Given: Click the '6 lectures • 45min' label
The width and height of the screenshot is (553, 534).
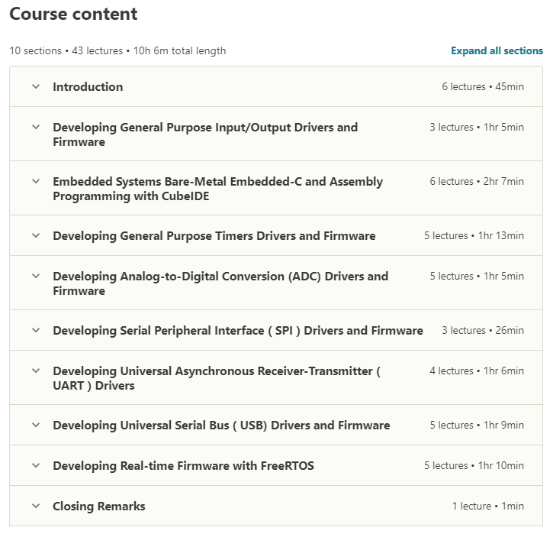Looking at the screenshot, I should point(483,87).
